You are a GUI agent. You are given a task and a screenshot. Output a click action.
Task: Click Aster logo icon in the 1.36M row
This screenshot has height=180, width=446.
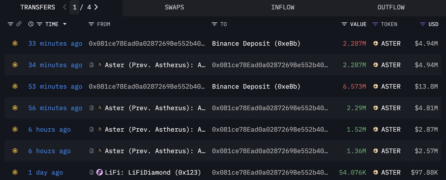pyautogui.click(x=99, y=151)
